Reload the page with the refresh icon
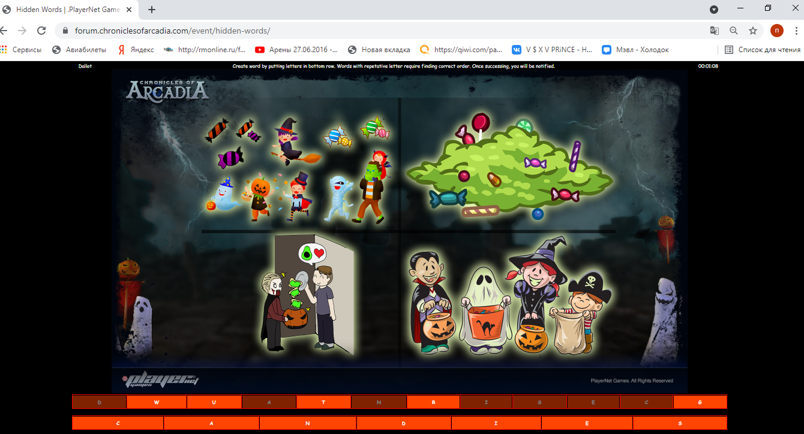The image size is (804, 434). [x=41, y=31]
